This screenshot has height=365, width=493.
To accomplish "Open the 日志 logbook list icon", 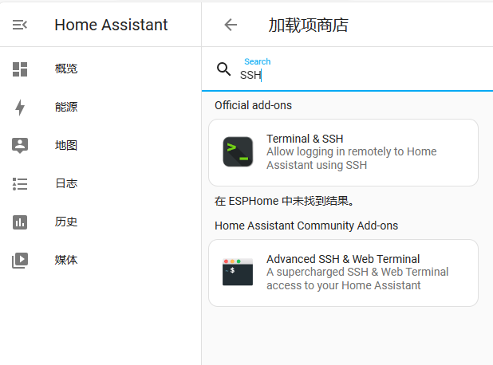I will (20, 184).
